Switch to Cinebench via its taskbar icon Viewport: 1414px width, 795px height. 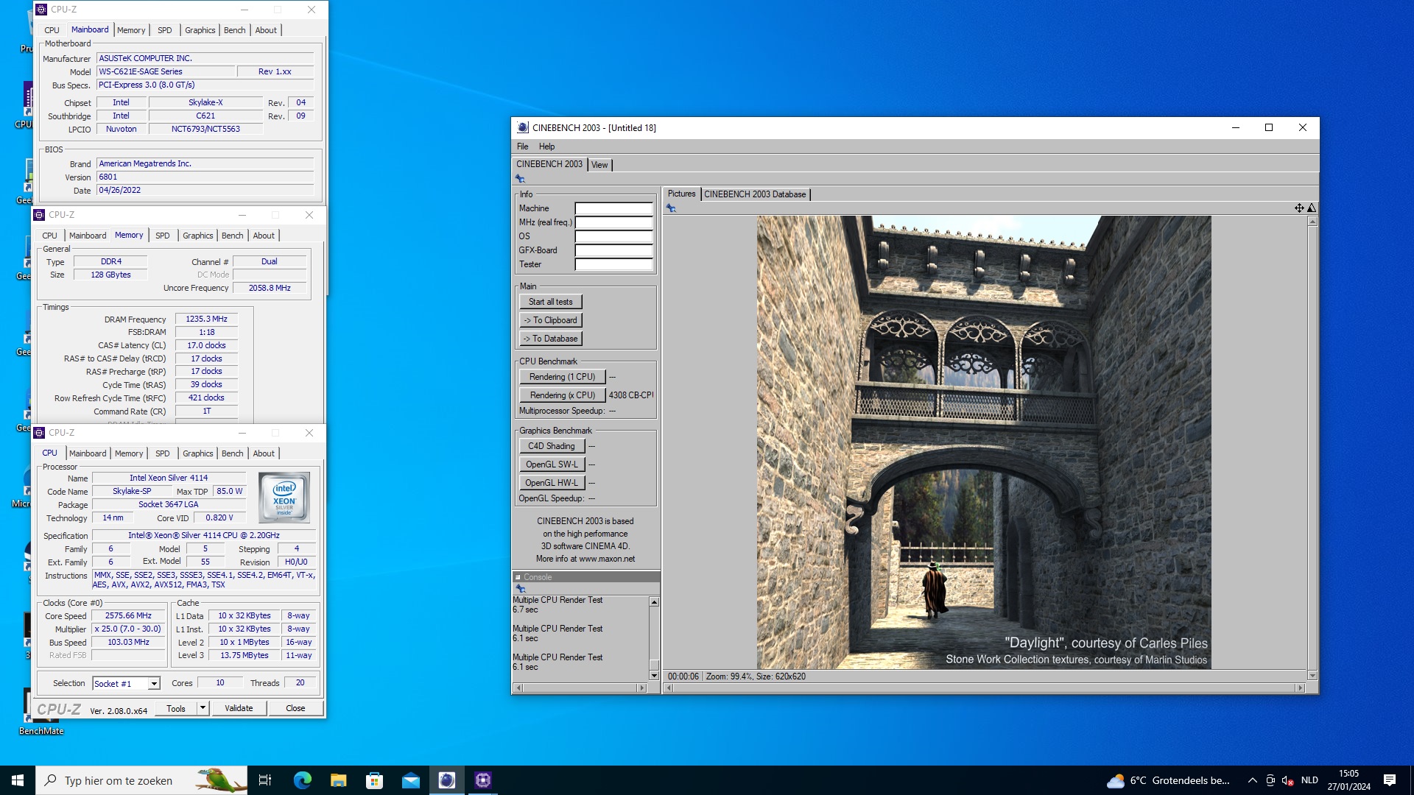tap(446, 780)
